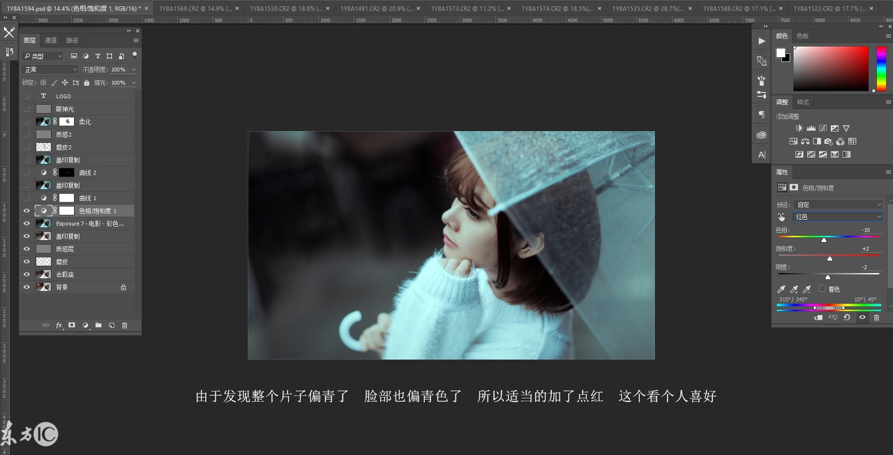Click the Vibrance adjustment icon
Viewport: 893px width, 455px height.
click(846, 128)
